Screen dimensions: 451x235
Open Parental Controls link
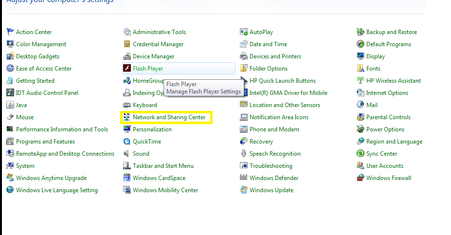pyautogui.click(x=388, y=117)
